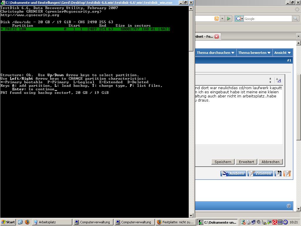Click the TestDisk console scrollbar up arrow

[x=191, y=9]
